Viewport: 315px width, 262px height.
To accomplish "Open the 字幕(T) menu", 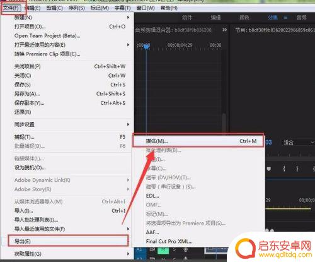I will [x=123, y=8].
